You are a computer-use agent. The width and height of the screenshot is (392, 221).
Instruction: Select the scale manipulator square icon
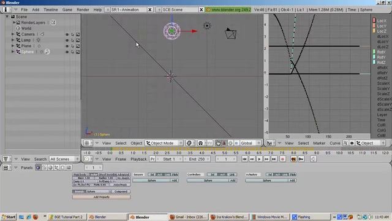236,143
